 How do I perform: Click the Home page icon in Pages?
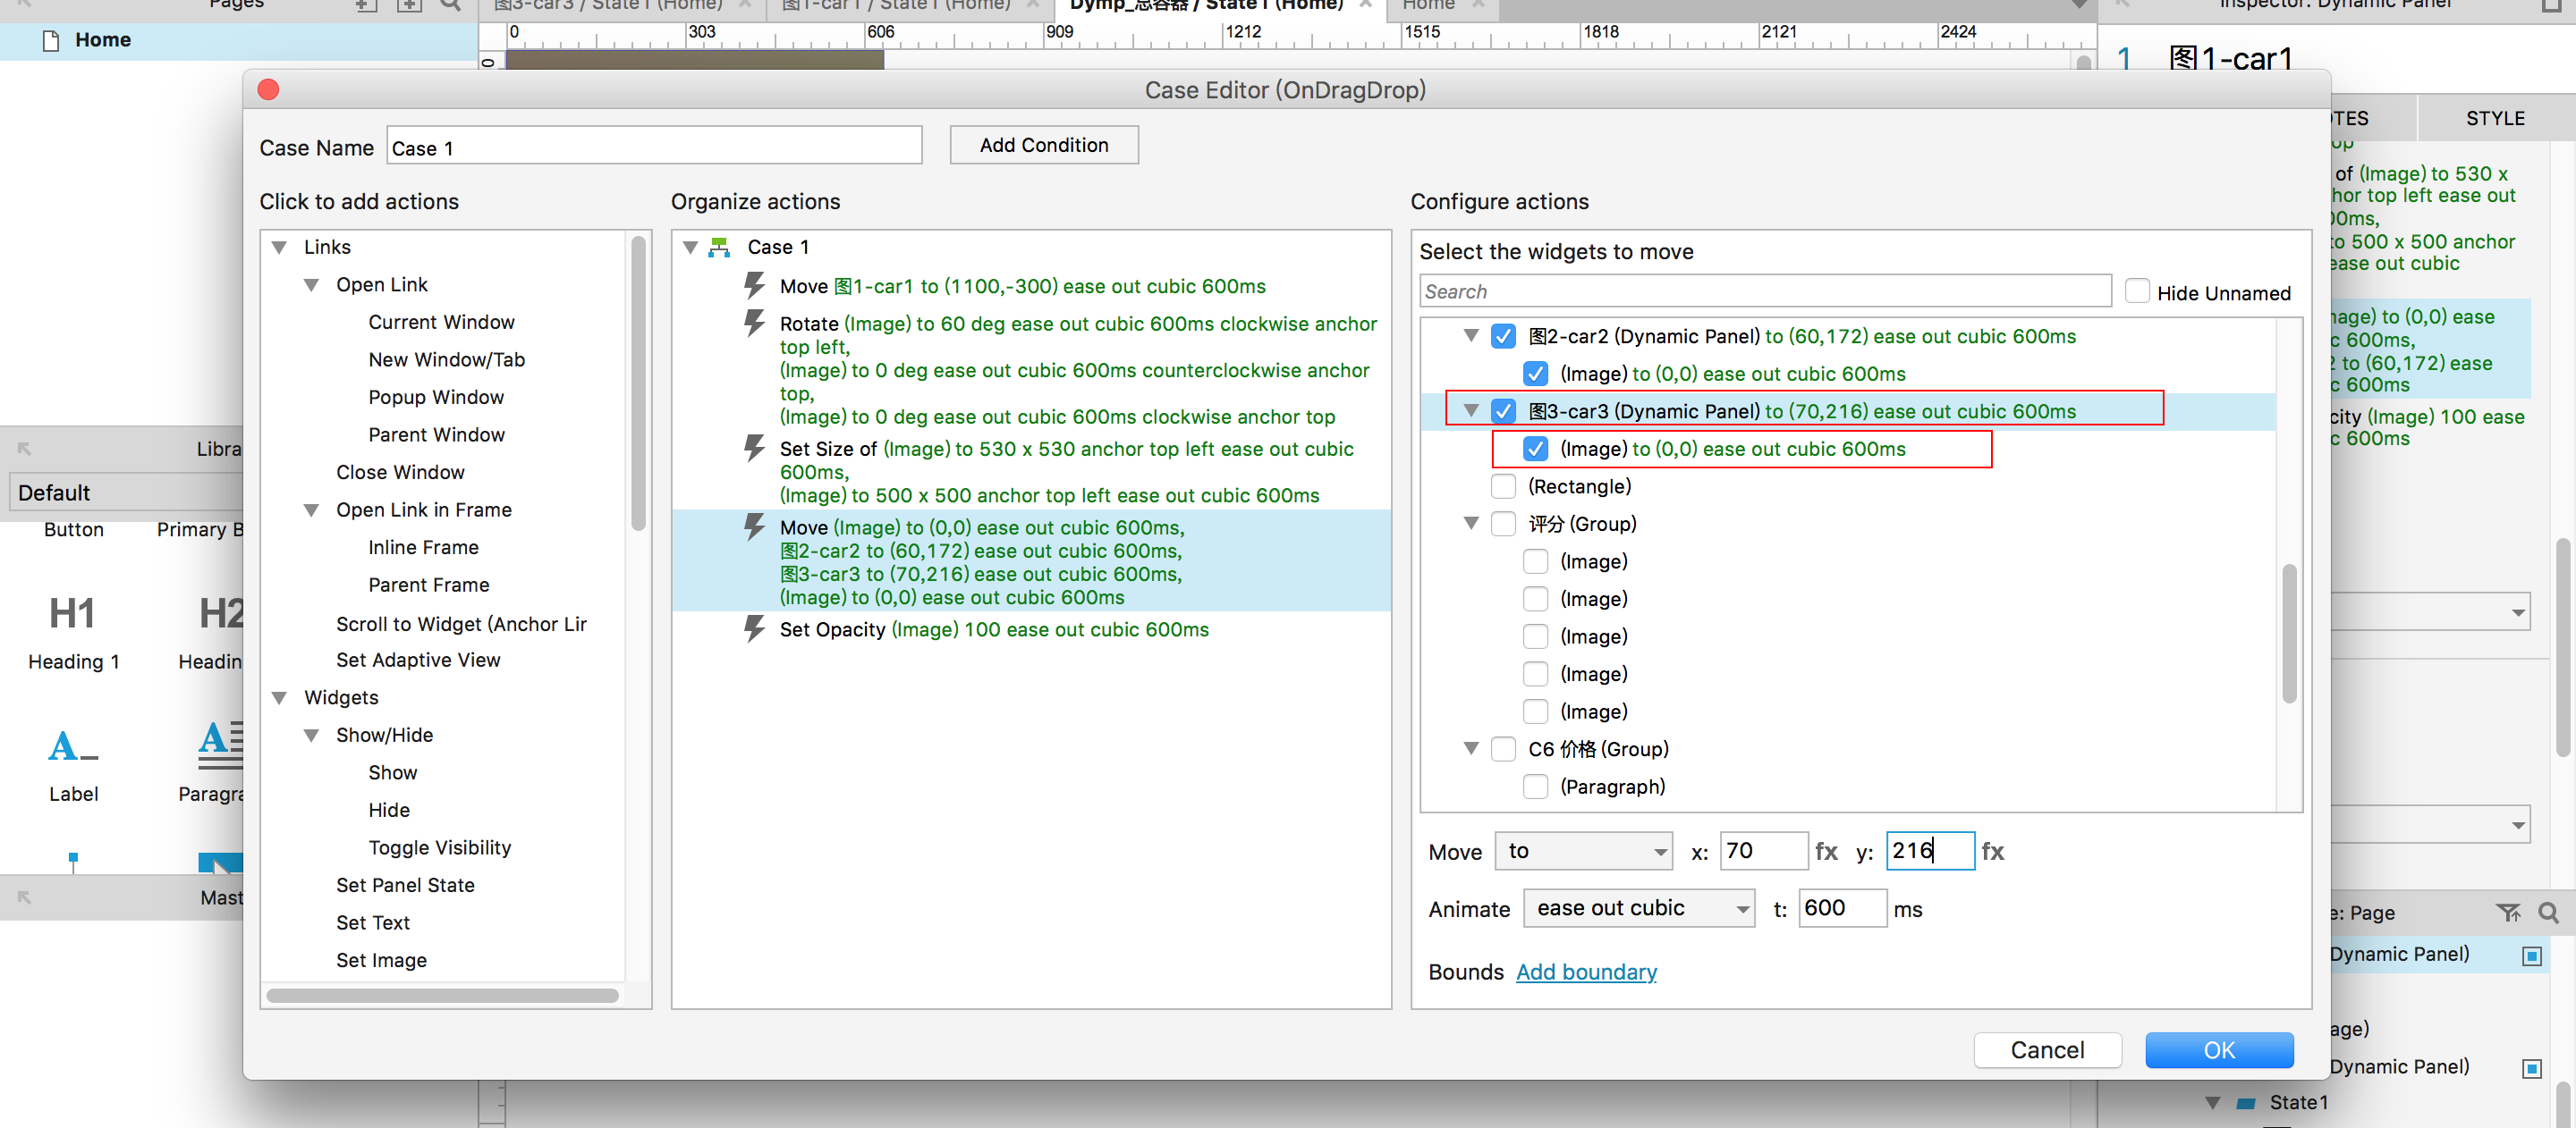tap(51, 40)
